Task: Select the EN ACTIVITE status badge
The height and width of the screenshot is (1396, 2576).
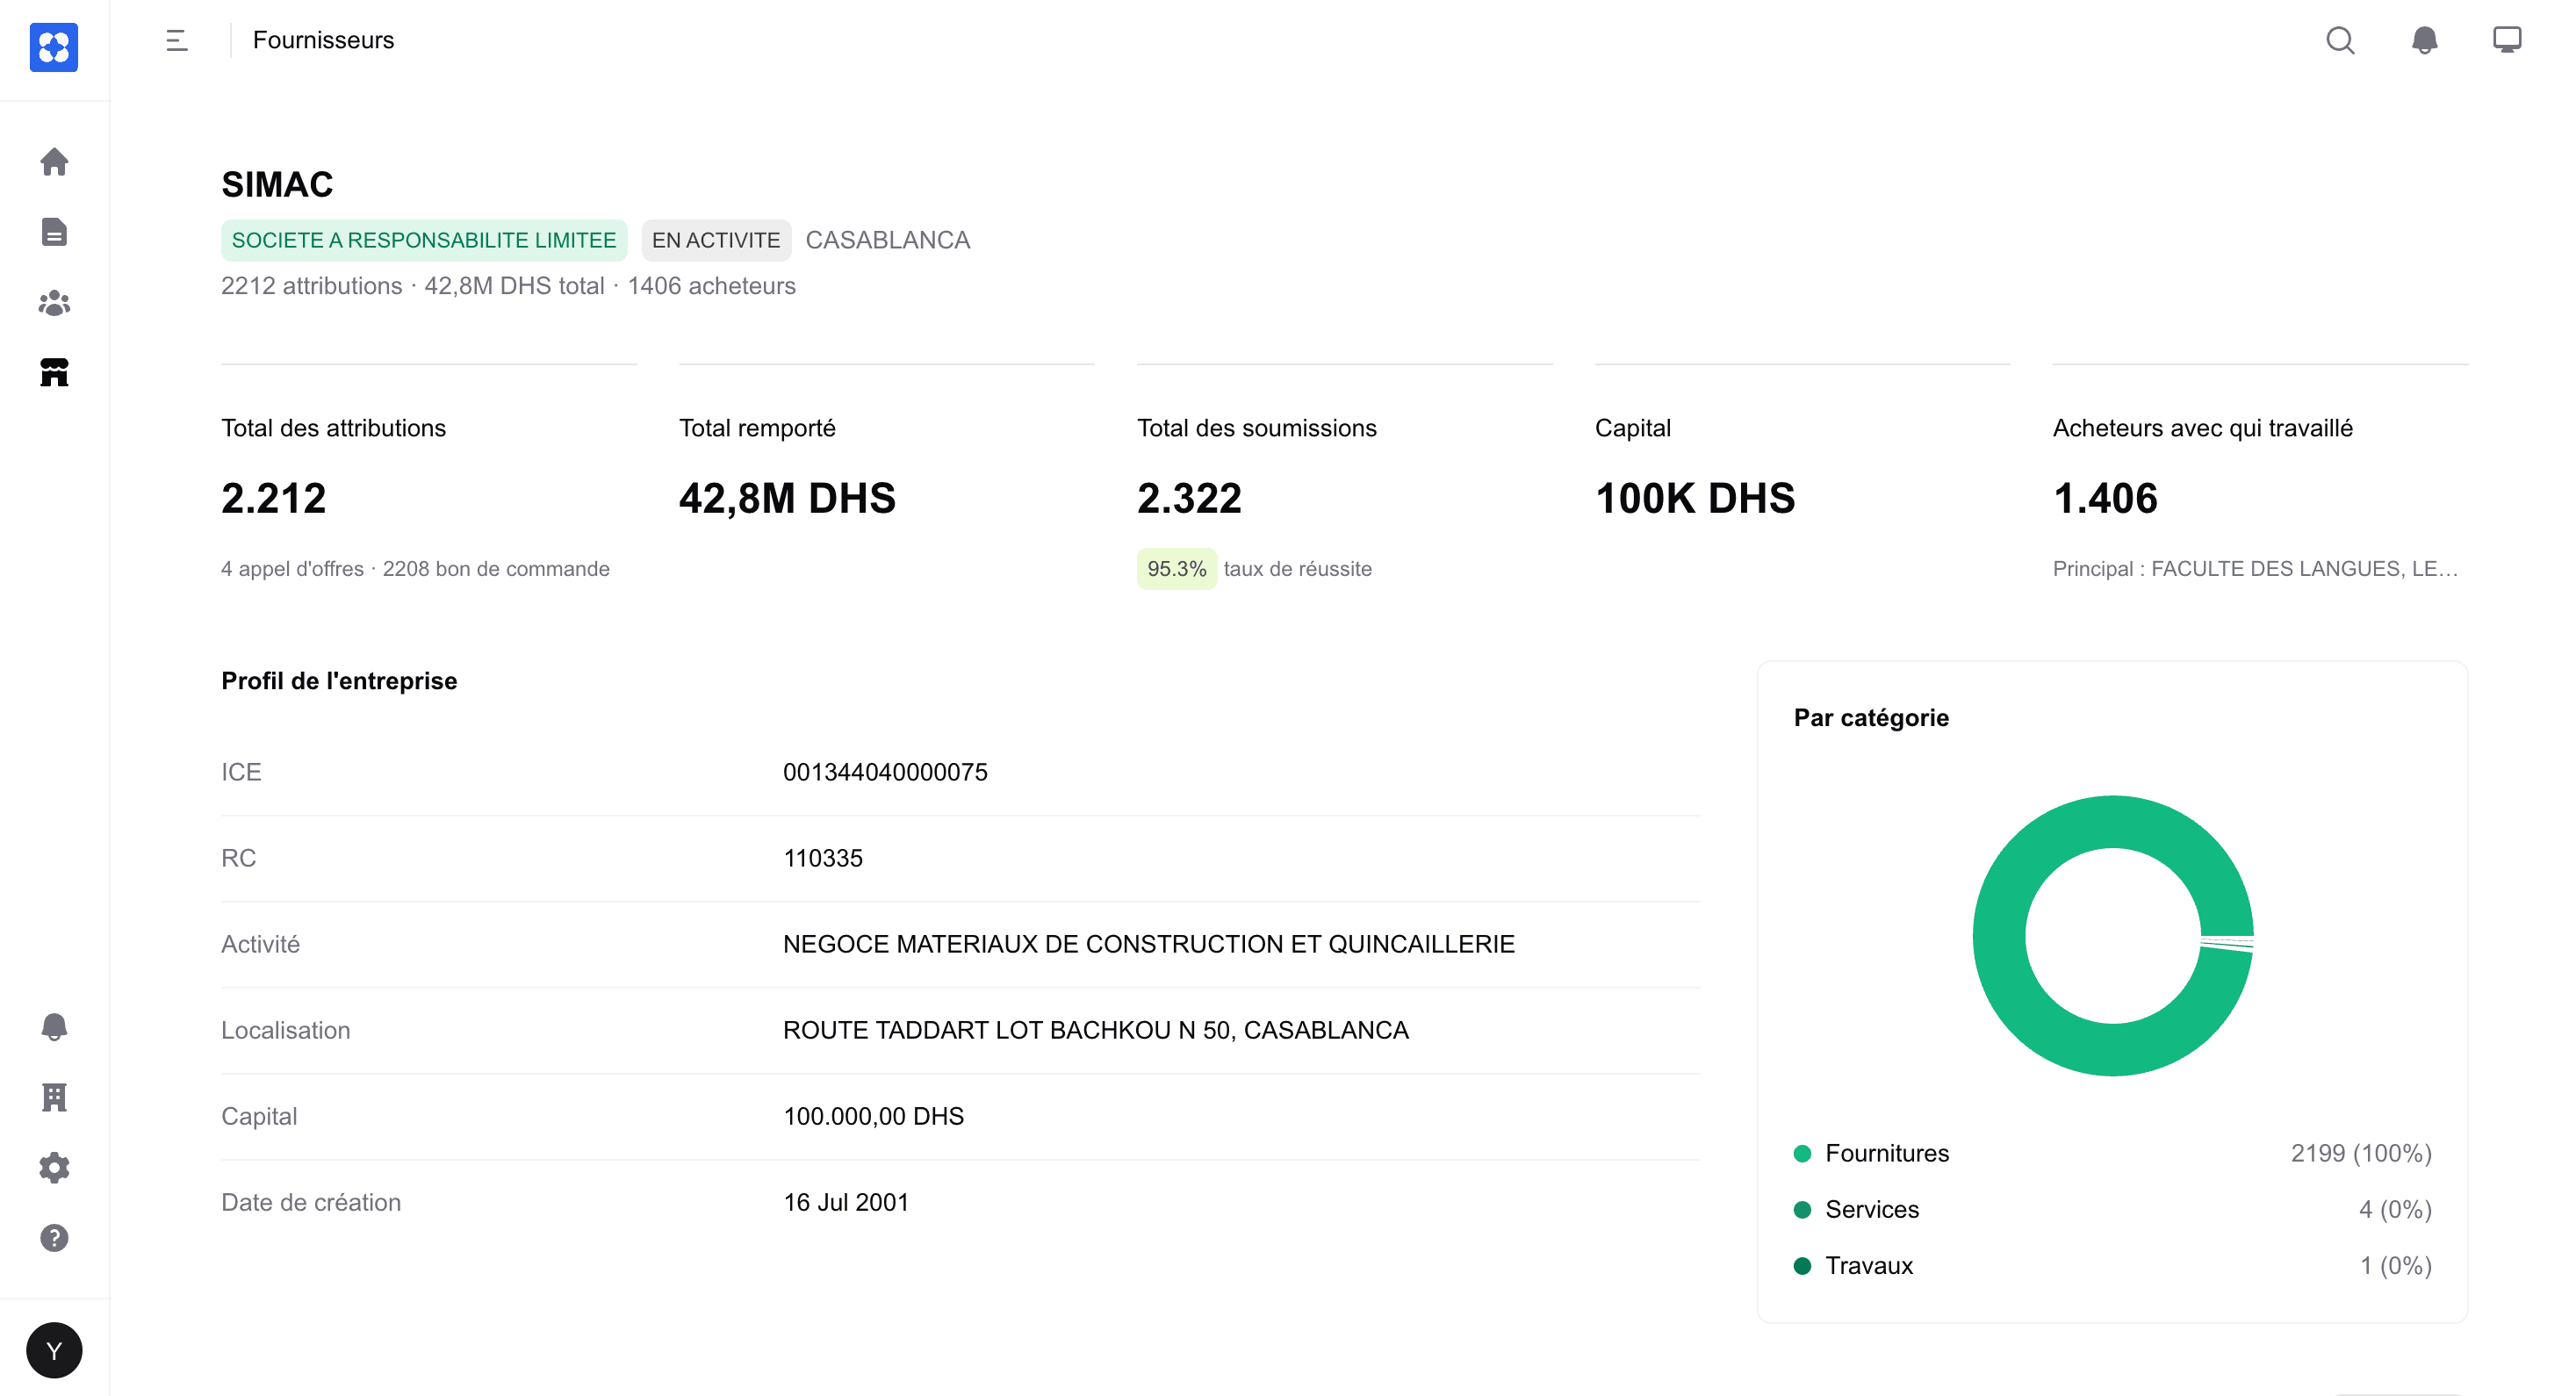Action: pyautogui.click(x=715, y=239)
